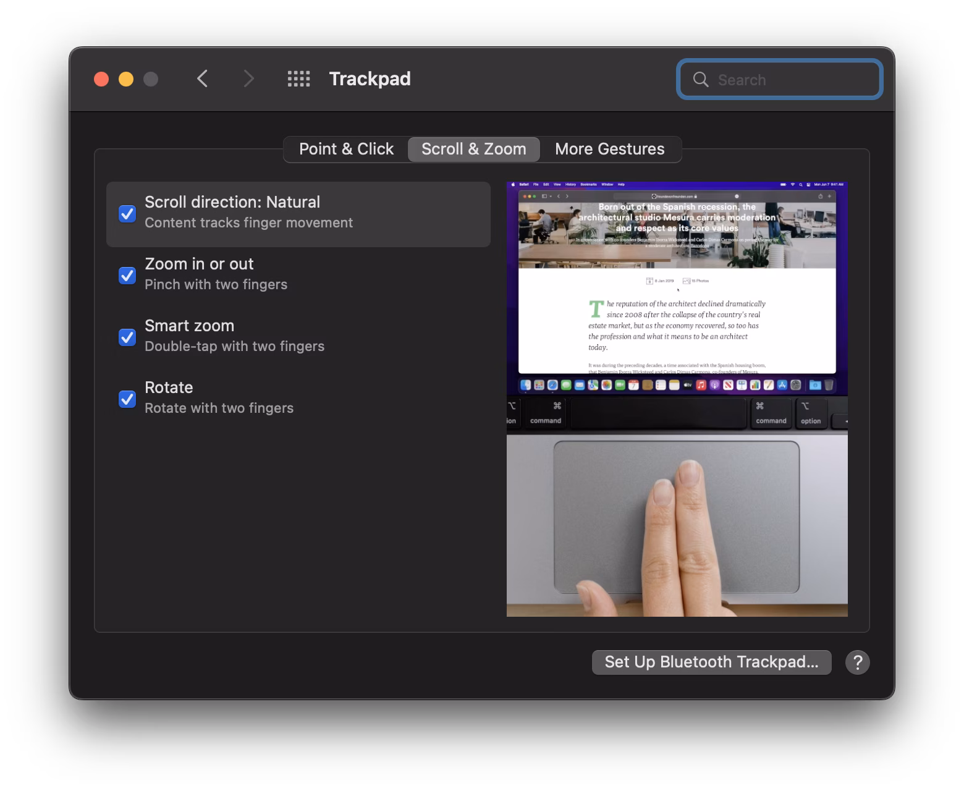Close the Trackpad window with red button
This screenshot has width=964, height=791.
coord(101,79)
